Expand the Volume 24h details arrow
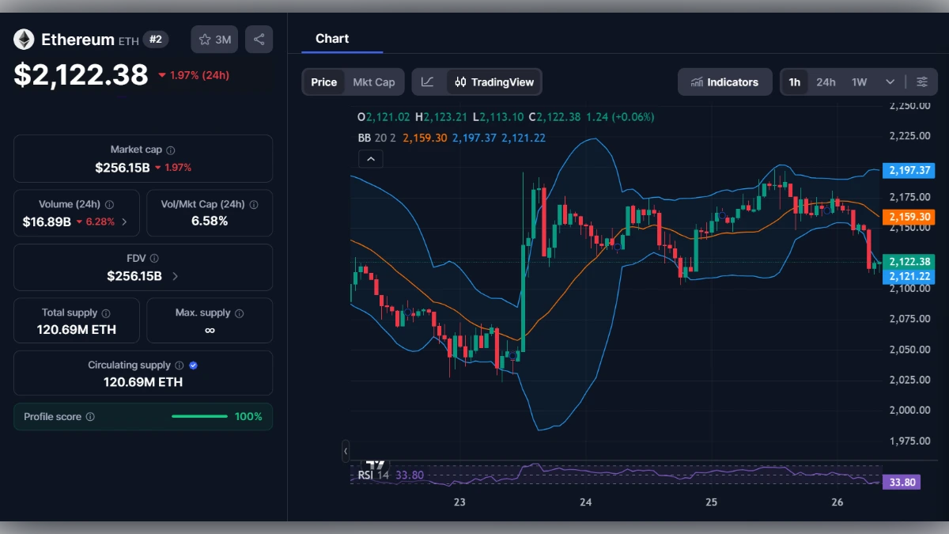Screen dimensions: 949x534 coord(126,222)
